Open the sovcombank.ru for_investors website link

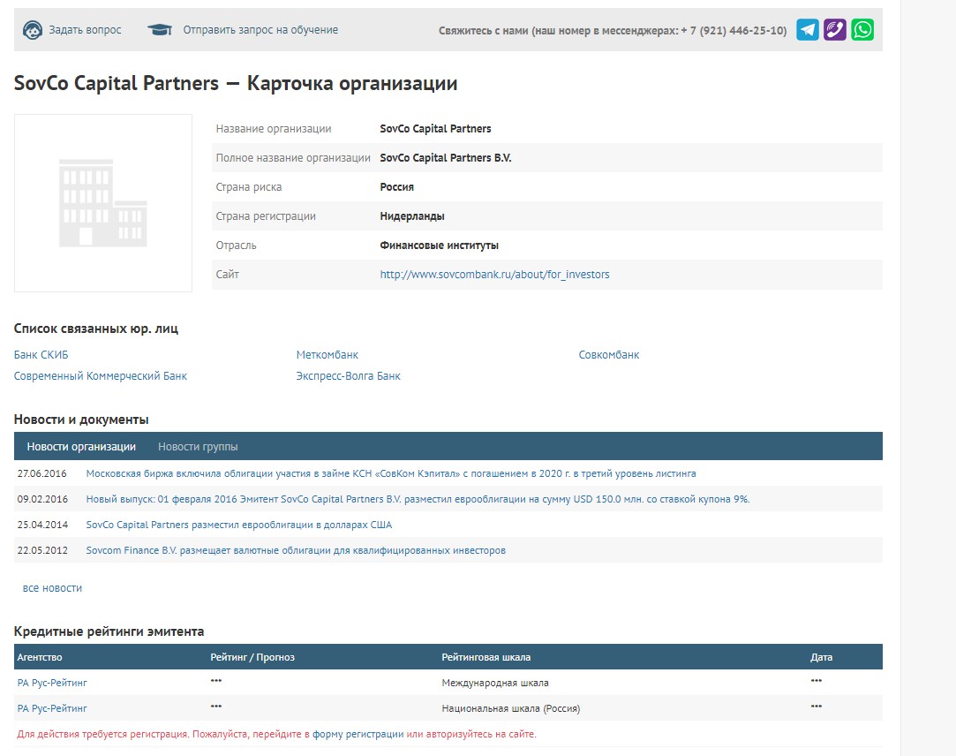pyautogui.click(x=494, y=275)
